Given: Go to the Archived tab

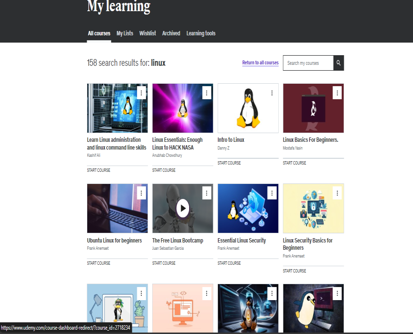Looking at the screenshot, I should point(171,33).
